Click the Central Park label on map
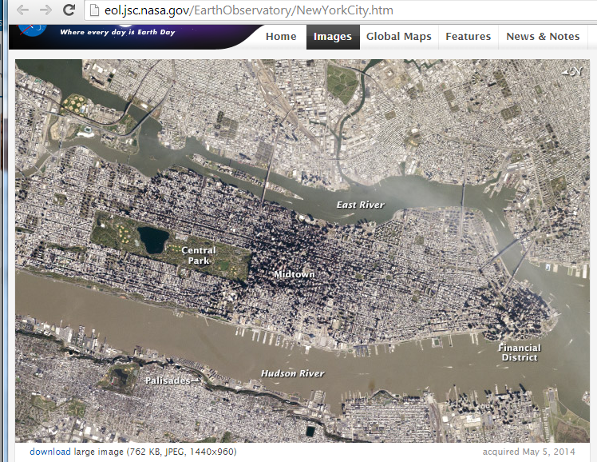Image resolution: width=597 pixels, height=462 pixels. tap(199, 256)
